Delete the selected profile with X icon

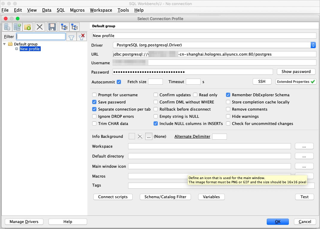point(40,27)
